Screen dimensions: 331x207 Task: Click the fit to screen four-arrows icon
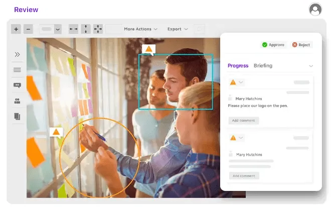(x=98, y=29)
